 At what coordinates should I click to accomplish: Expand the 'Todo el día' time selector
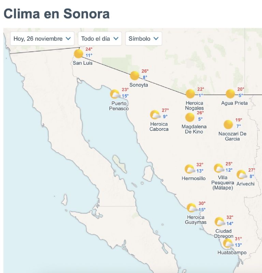[x=99, y=39]
